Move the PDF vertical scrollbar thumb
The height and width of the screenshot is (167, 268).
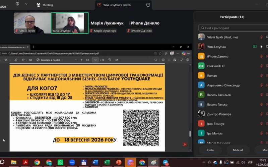pyautogui.click(x=190, y=134)
